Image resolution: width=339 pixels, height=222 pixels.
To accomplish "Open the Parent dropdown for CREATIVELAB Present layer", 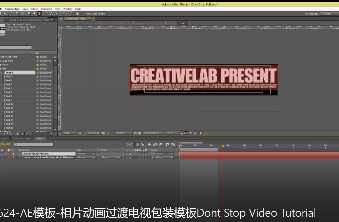I will pyautogui.click(x=164, y=154).
